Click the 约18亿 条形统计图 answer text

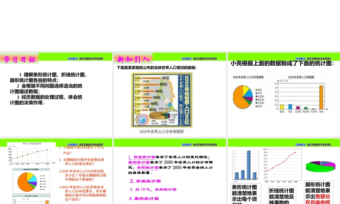[x=153, y=189]
